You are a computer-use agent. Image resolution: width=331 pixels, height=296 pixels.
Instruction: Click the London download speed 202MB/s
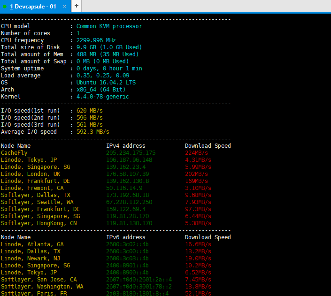click(x=196, y=174)
